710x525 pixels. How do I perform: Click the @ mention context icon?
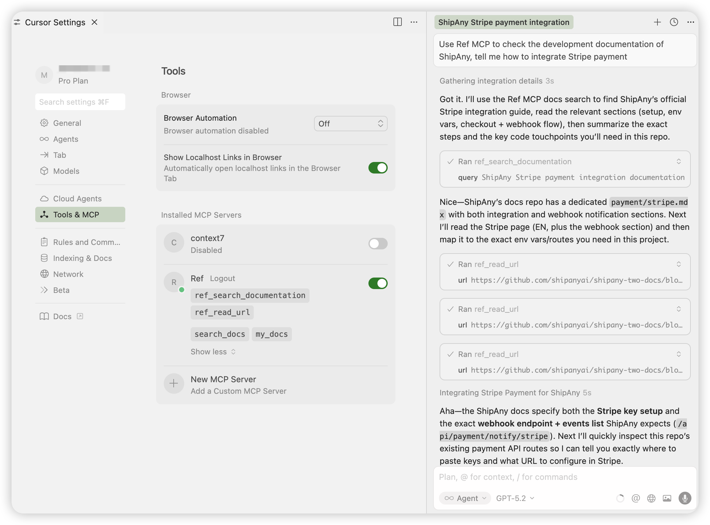click(x=636, y=498)
